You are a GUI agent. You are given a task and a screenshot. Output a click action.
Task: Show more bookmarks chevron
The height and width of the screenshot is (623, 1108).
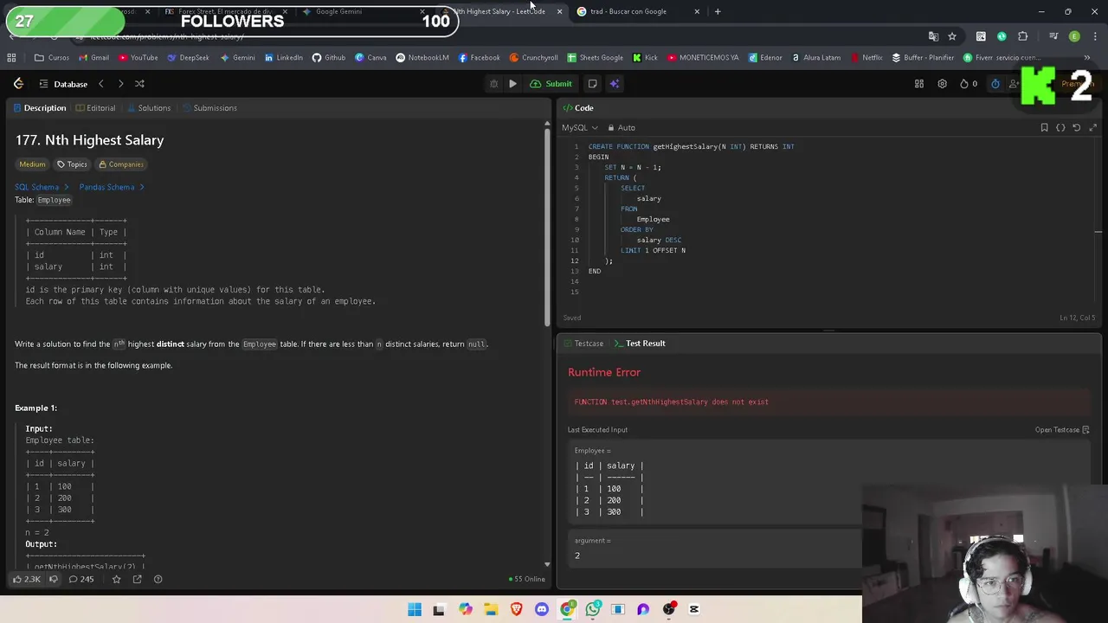(x=1087, y=58)
